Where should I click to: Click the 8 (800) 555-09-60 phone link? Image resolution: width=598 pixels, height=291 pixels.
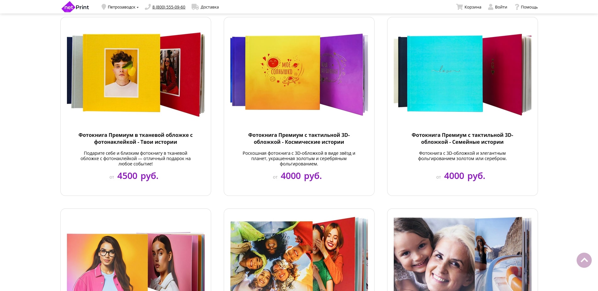(169, 7)
